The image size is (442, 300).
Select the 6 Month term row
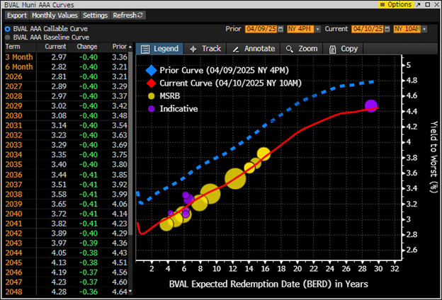click(67, 67)
